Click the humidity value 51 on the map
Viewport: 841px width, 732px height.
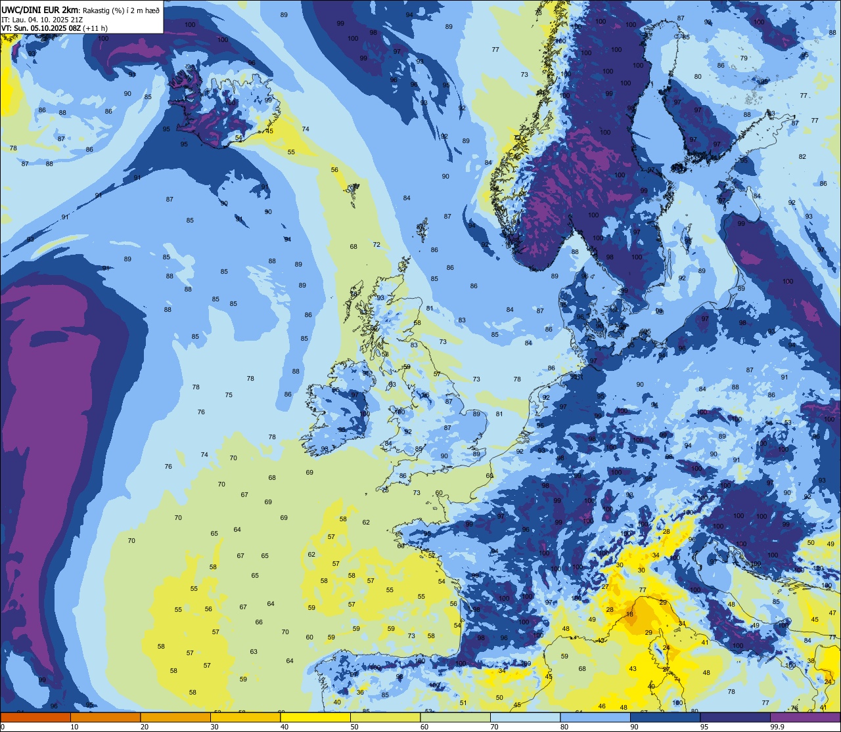pyautogui.click(x=463, y=702)
